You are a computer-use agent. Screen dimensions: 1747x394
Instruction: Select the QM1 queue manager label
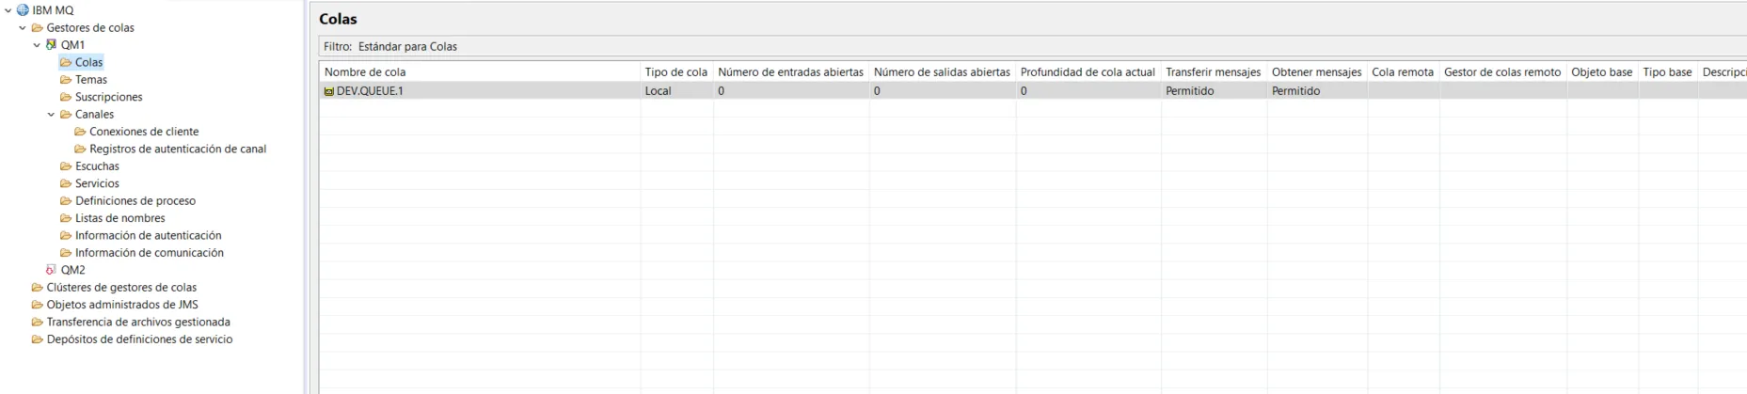pos(72,45)
